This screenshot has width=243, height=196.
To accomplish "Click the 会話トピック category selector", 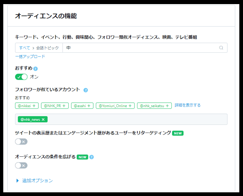I will [x=47, y=48].
